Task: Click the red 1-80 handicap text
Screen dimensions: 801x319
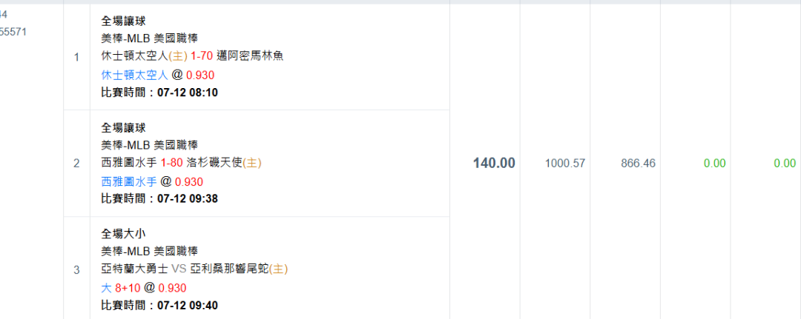Action: pos(171,163)
